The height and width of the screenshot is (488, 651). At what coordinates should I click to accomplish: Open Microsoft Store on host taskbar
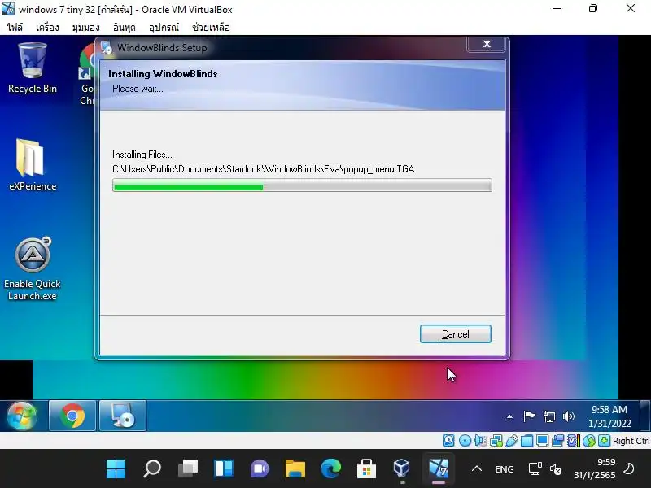(x=367, y=469)
